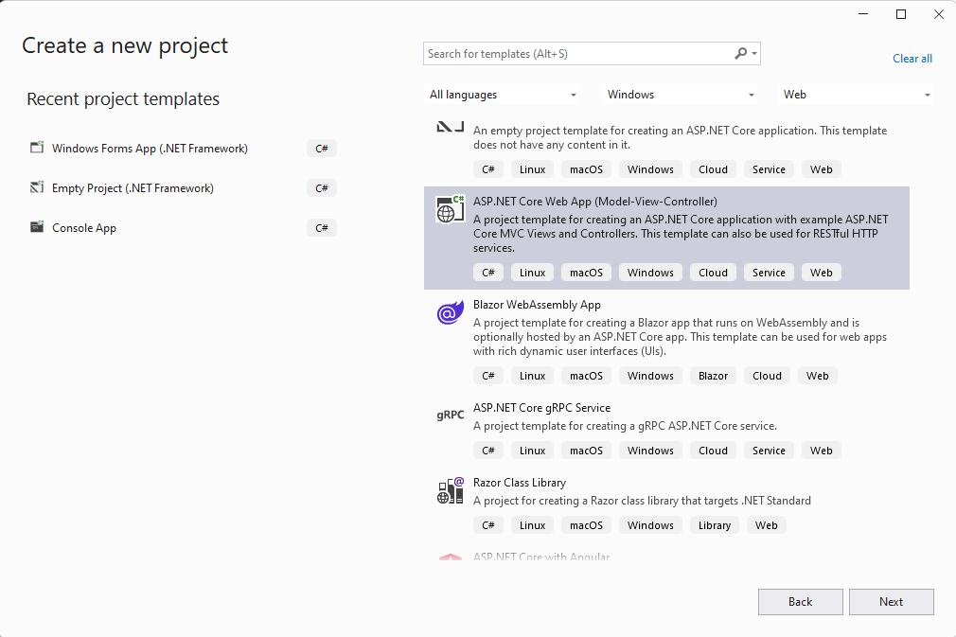Open the All languages filter dropdown

point(502,95)
